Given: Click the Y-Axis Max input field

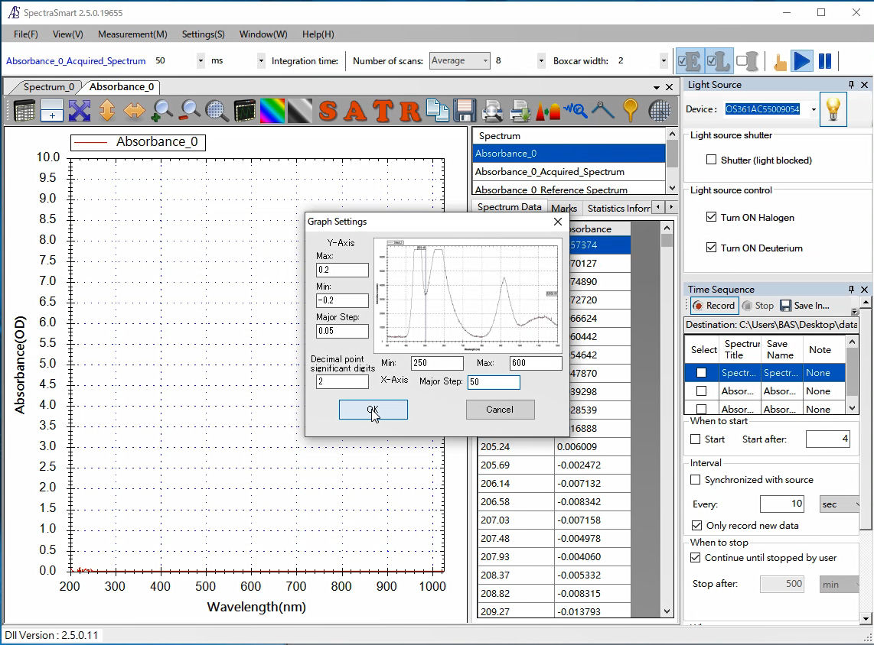Looking at the screenshot, I should coord(342,271).
